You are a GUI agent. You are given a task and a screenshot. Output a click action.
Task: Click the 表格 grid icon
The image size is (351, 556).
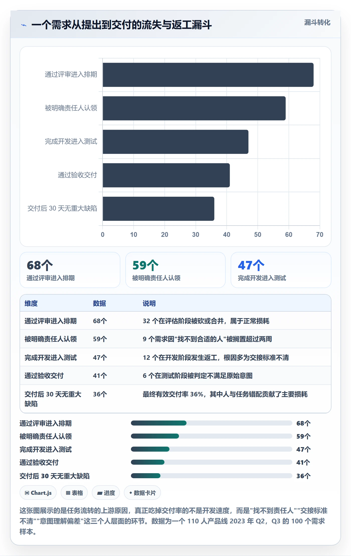pos(68,493)
